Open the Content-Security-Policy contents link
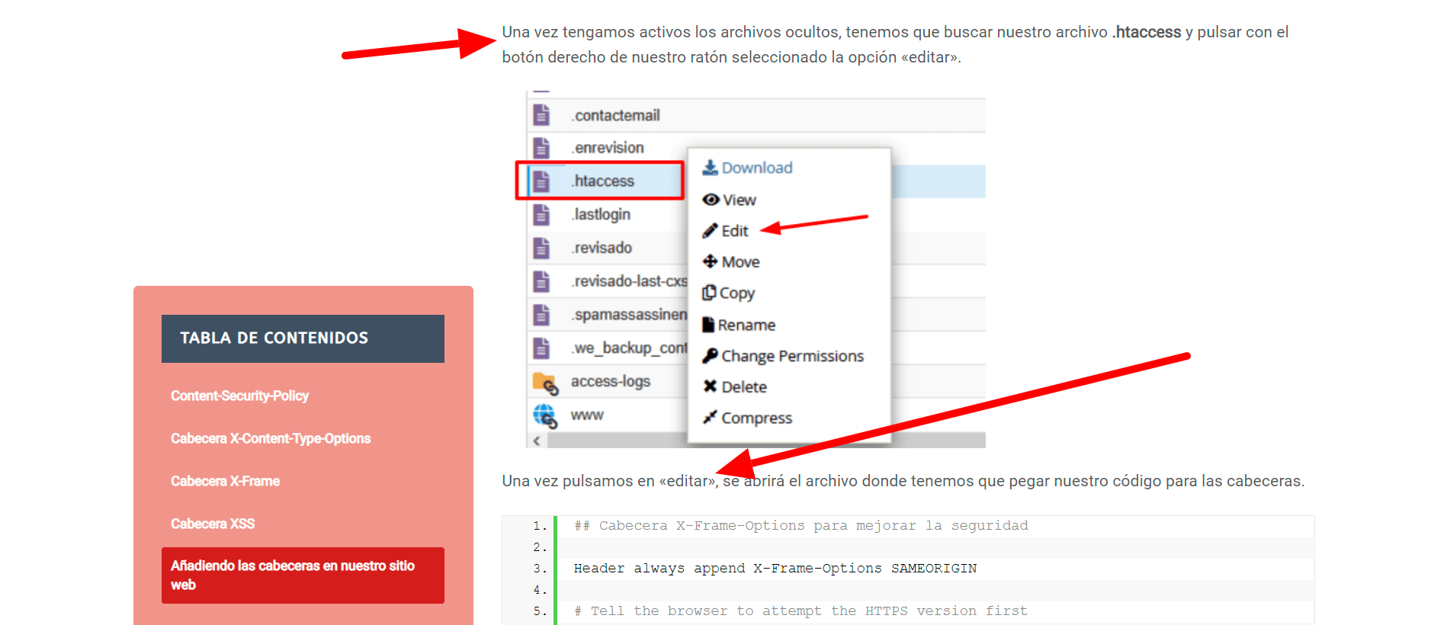 pyautogui.click(x=239, y=396)
